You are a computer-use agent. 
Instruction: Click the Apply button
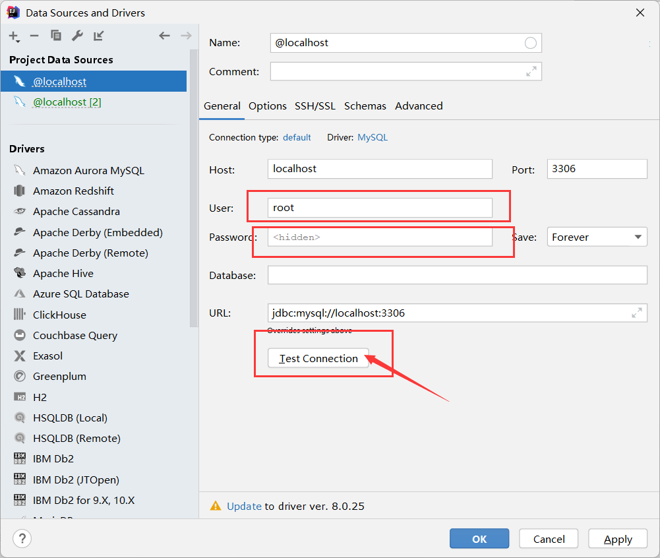point(618,539)
